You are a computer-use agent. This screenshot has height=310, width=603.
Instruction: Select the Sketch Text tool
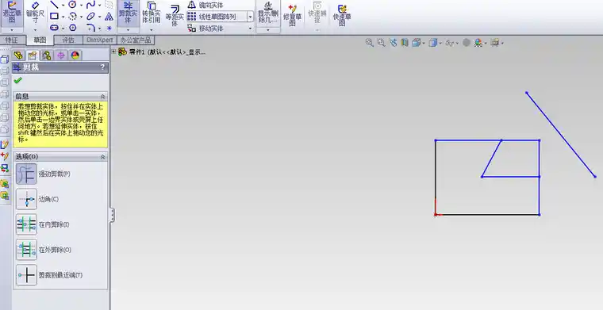tap(109, 17)
